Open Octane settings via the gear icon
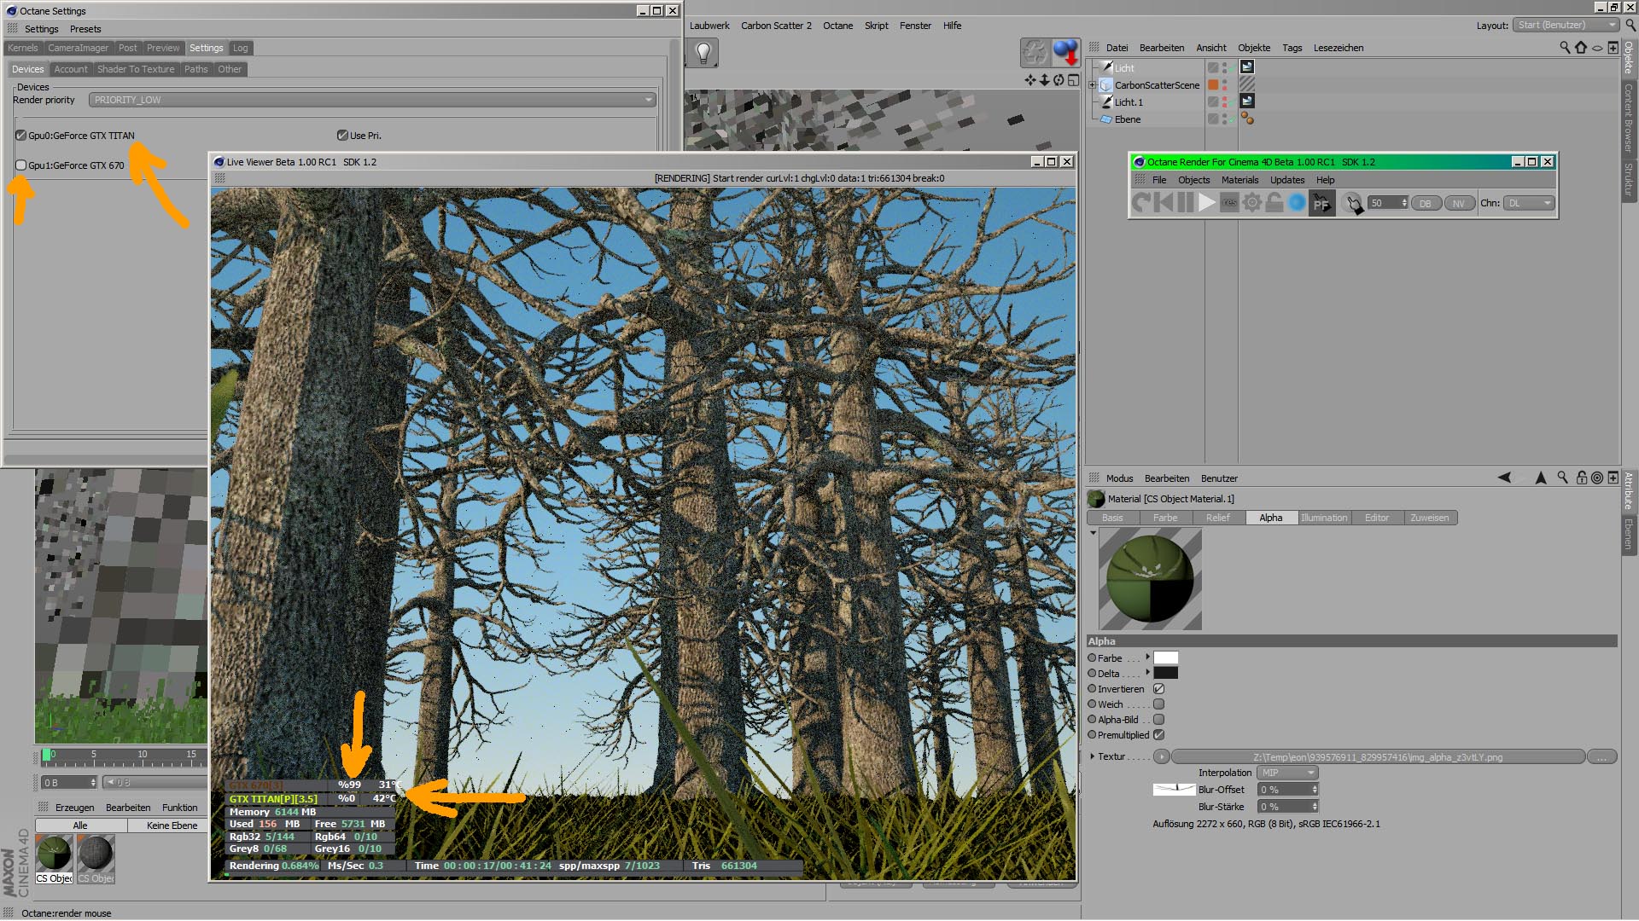 click(x=1251, y=203)
